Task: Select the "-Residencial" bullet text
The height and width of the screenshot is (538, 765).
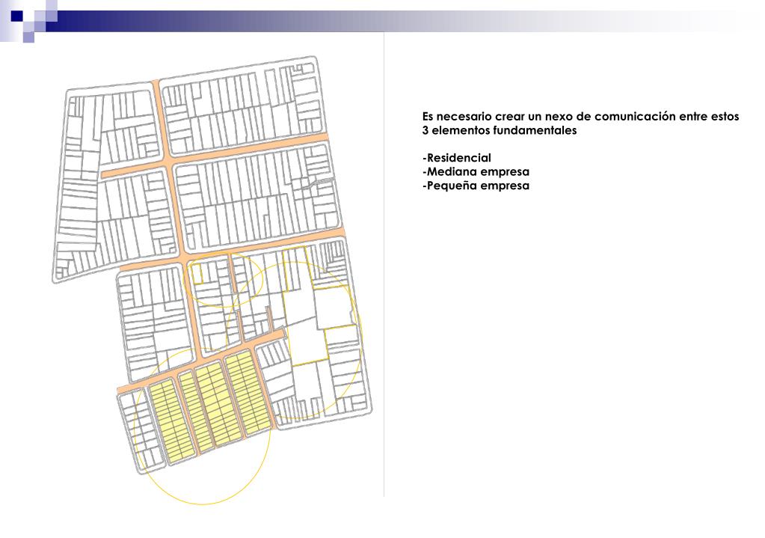Action: (x=457, y=158)
